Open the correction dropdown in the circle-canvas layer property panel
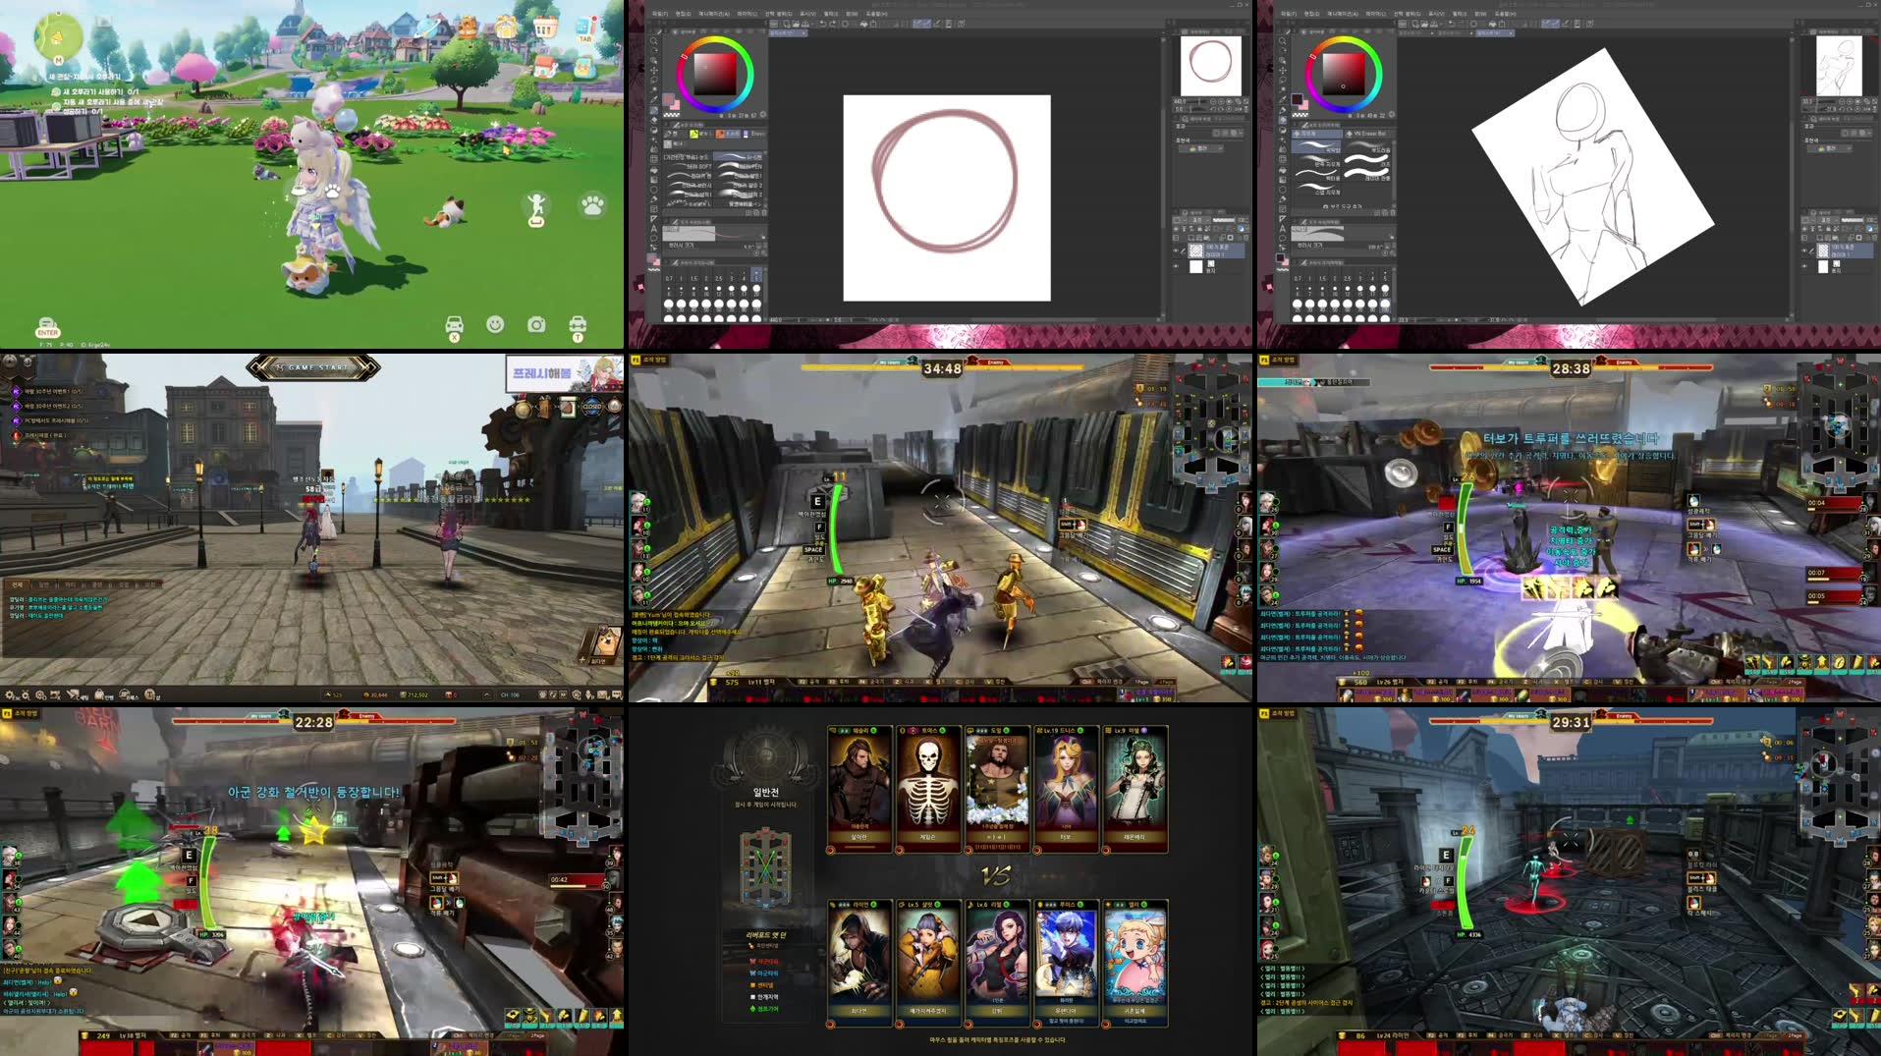 (x=1201, y=148)
